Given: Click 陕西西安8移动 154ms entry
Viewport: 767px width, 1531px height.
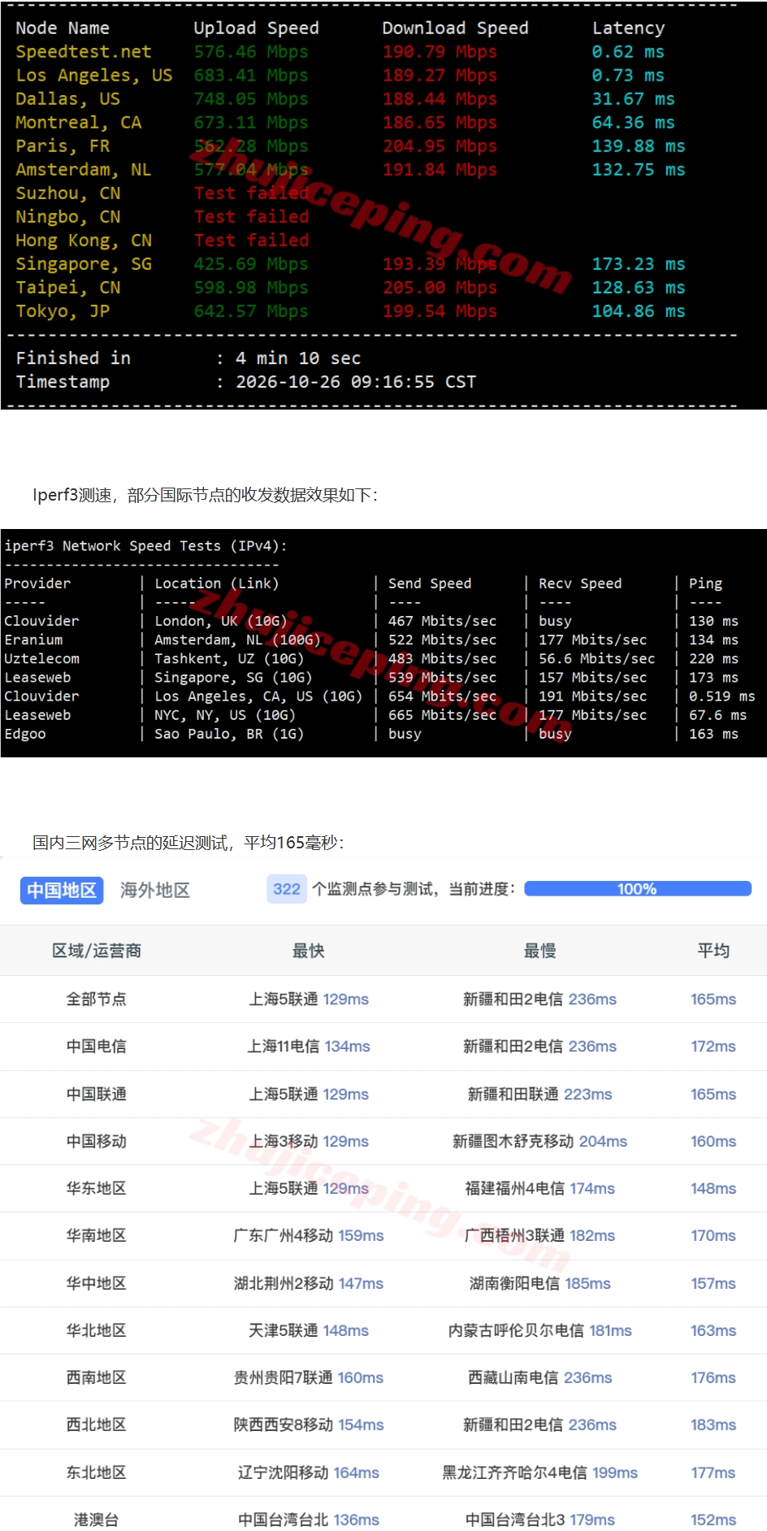Looking at the screenshot, I should 309,1425.
